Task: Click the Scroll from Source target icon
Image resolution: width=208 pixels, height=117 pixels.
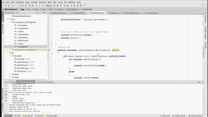Action: 37,13
